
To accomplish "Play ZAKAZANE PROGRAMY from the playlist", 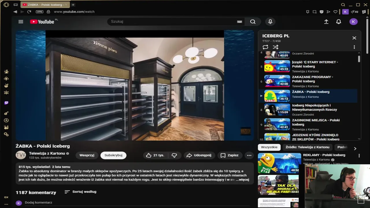I will (x=308, y=81).
